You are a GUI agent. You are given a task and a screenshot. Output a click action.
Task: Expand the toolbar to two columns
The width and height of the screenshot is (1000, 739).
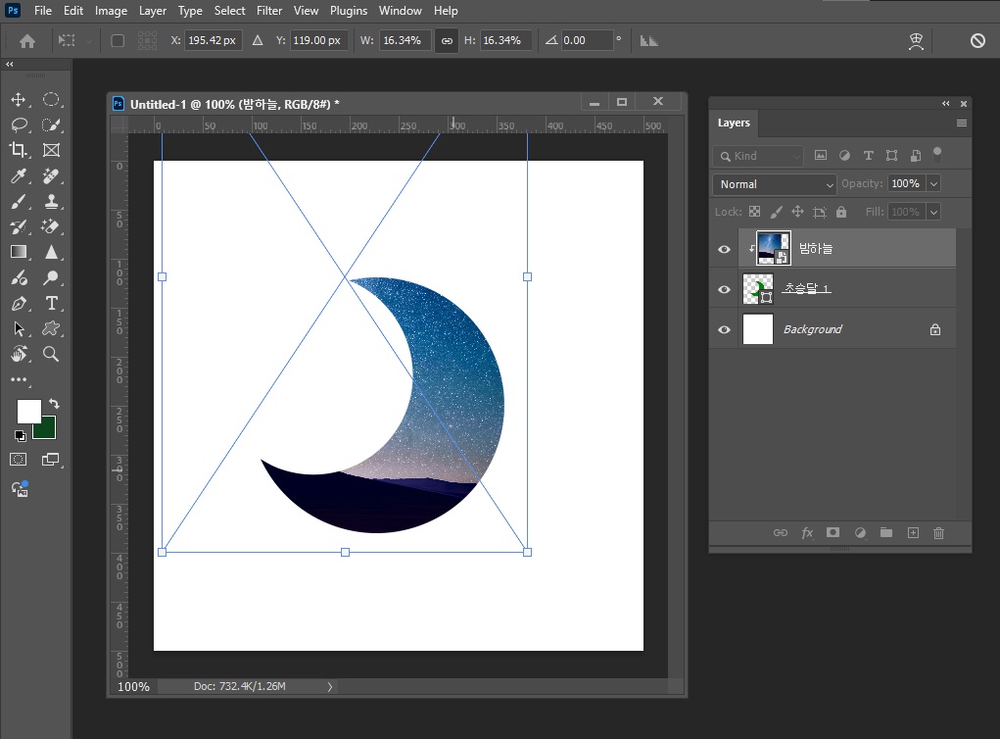coord(10,64)
